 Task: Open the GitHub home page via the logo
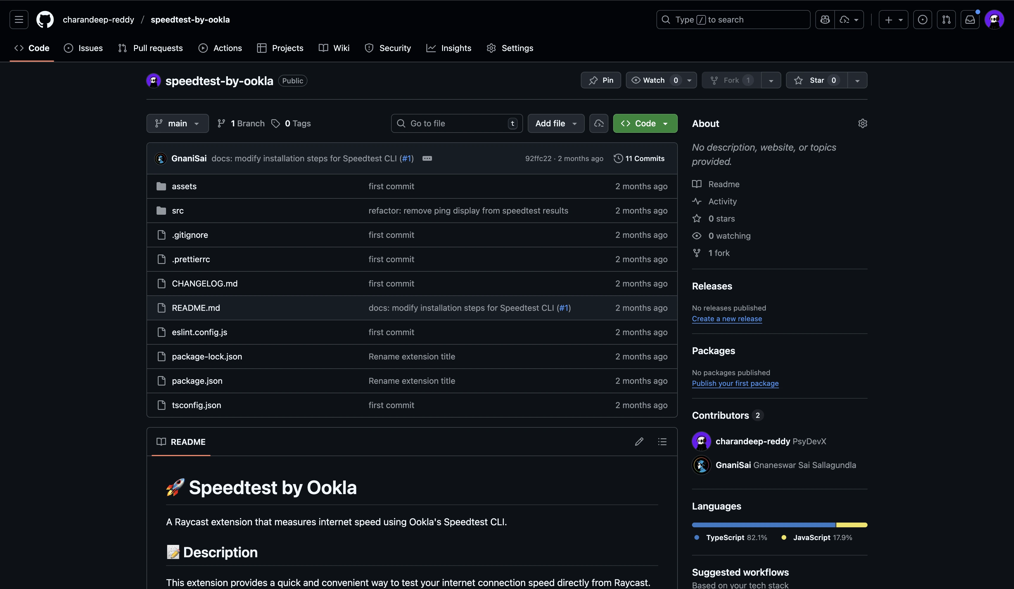45,19
